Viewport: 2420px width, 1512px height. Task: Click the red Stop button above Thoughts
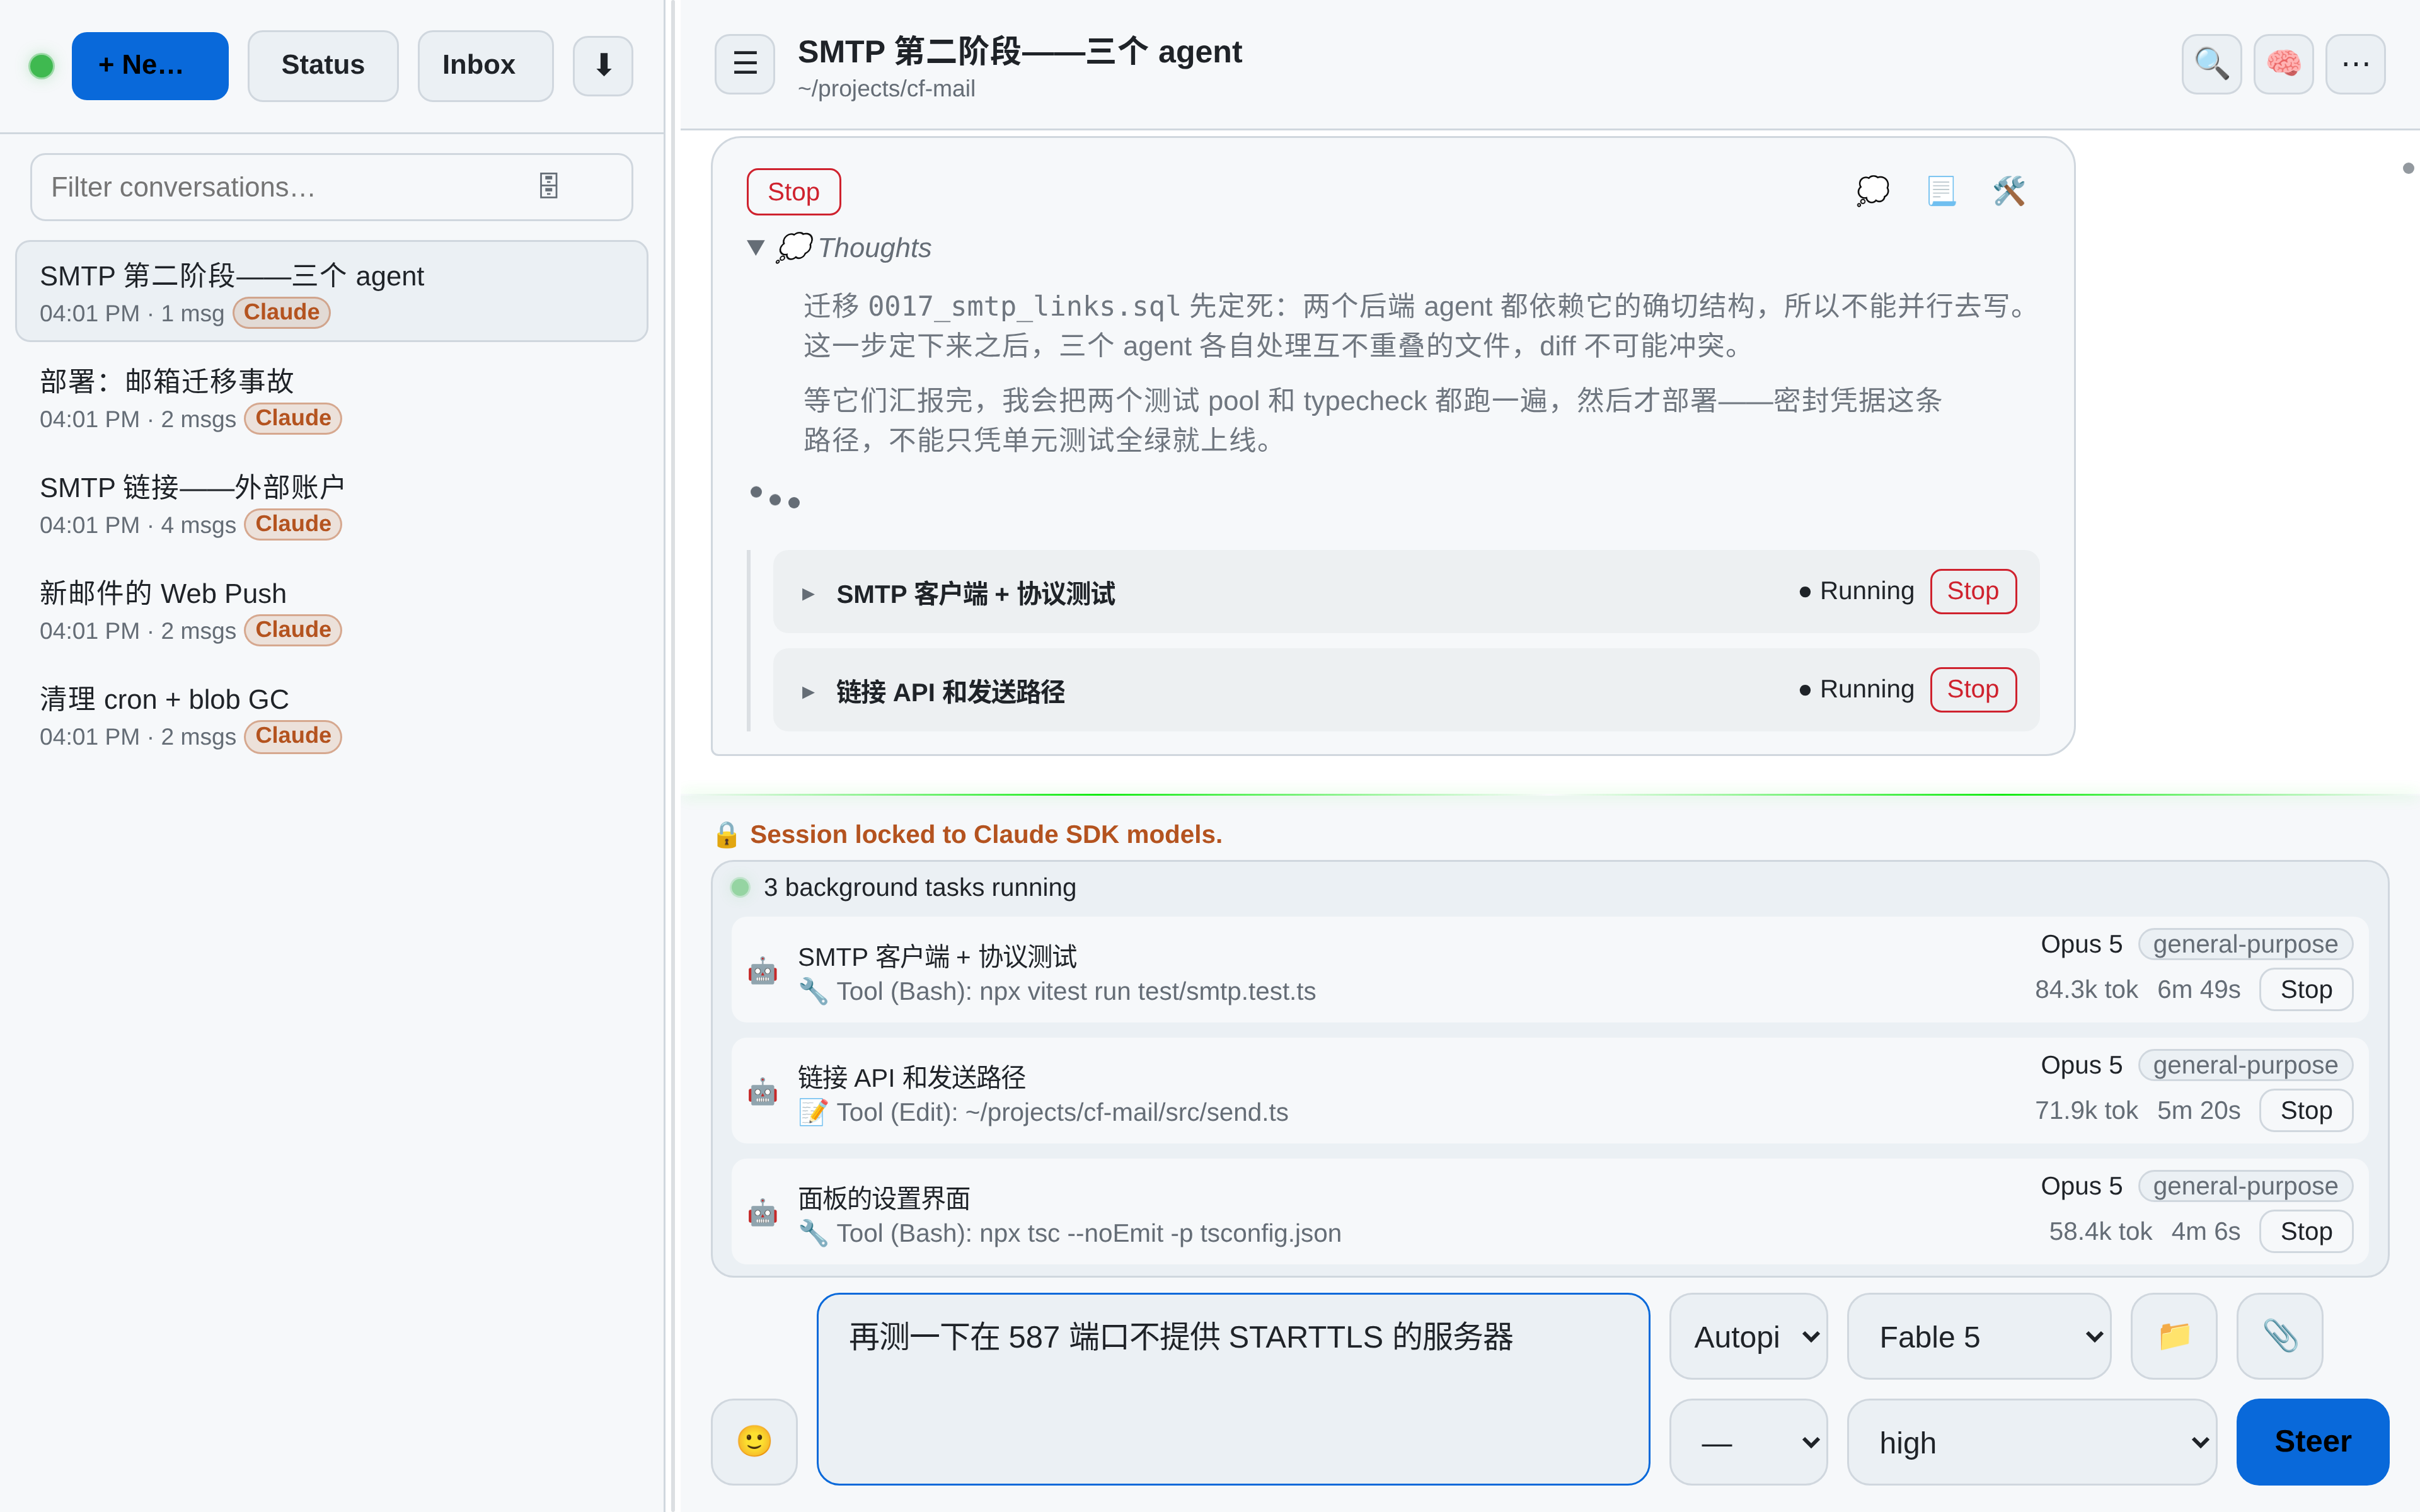[x=793, y=192]
